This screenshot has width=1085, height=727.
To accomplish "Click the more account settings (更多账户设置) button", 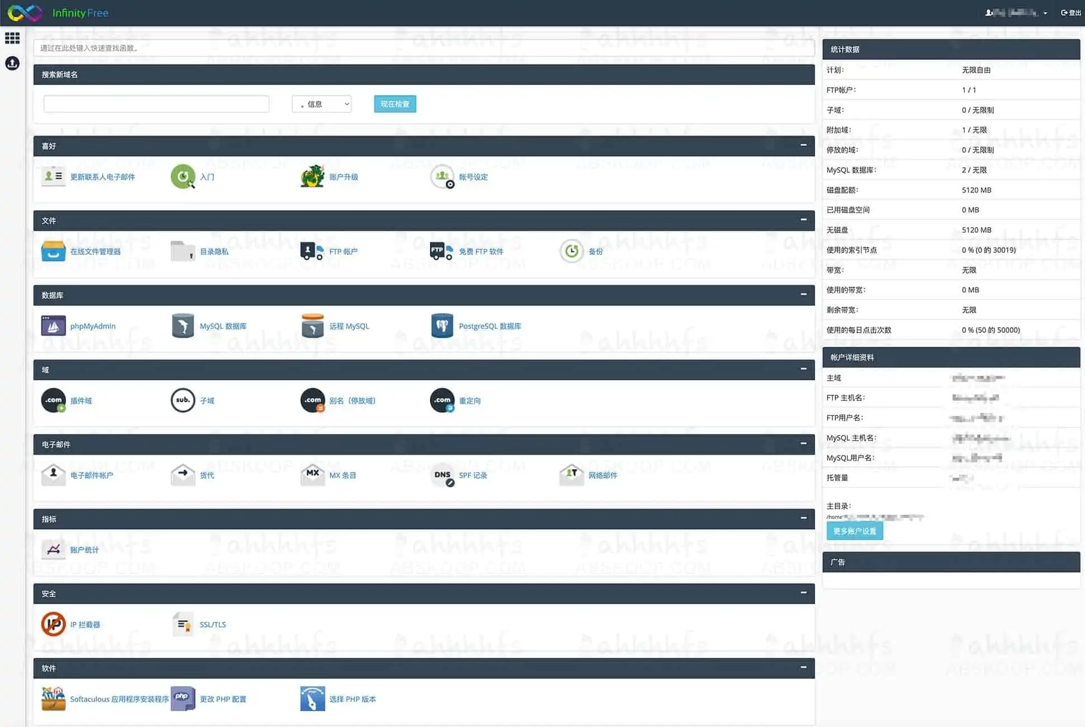I will point(854,531).
